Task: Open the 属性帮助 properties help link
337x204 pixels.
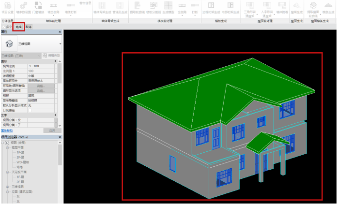Action: (7, 131)
